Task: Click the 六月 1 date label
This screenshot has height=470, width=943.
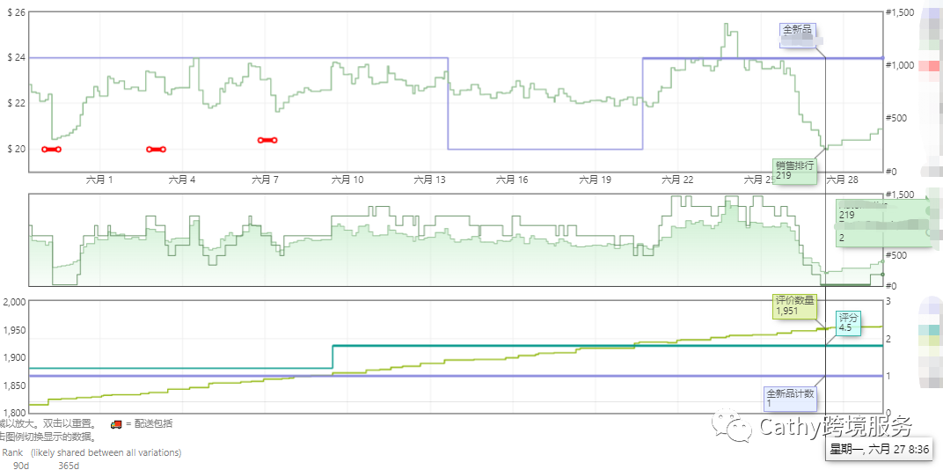Action: pyautogui.click(x=99, y=180)
